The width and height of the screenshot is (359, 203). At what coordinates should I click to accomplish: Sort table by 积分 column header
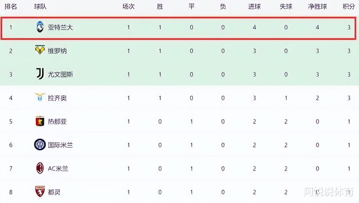tap(349, 6)
